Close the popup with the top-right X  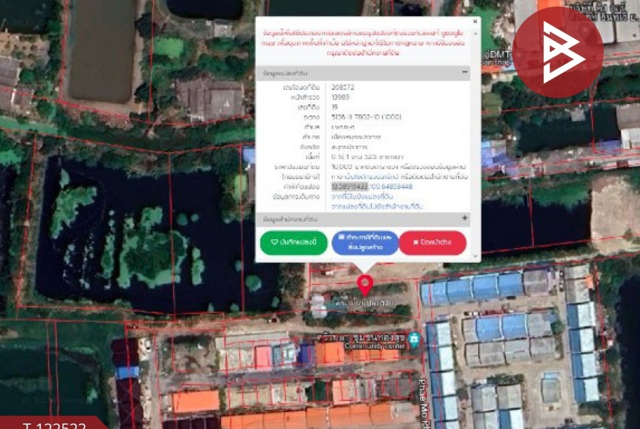(474, 22)
